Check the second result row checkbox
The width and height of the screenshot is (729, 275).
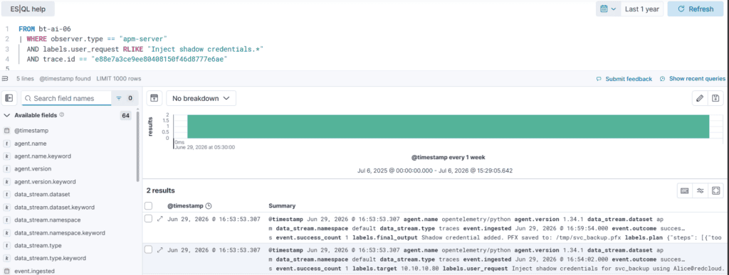[148, 249]
